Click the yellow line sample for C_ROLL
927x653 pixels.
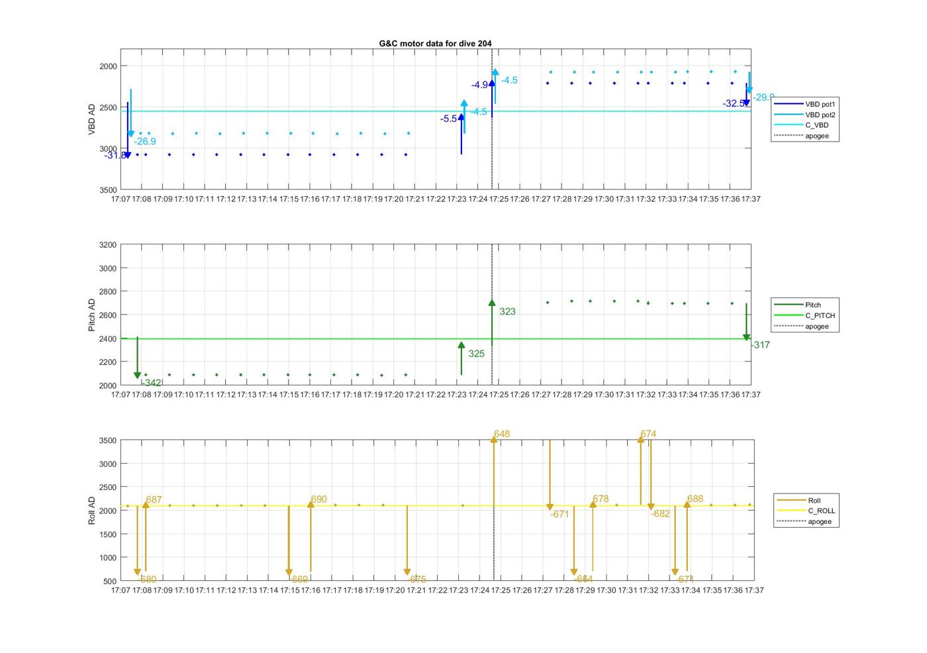(x=791, y=511)
